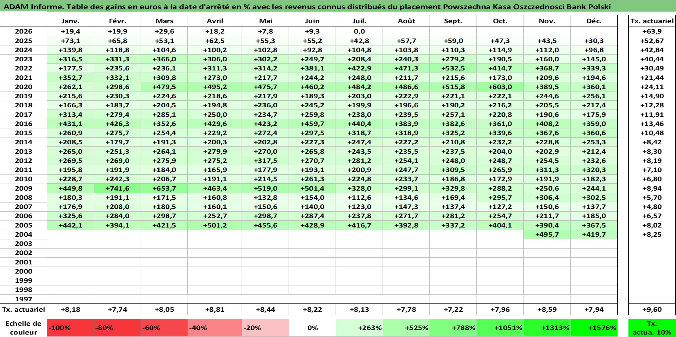Click cell value +112,6
The width and height of the screenshot is (676, 337).
(x=359, y=198)
